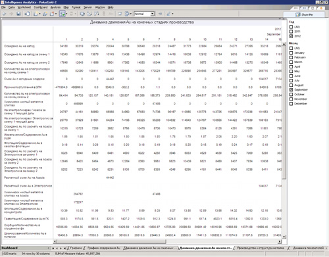Toggle automatic updates toolbar icon
Viewport: 329px width, 257px height.
coord(63,14)
